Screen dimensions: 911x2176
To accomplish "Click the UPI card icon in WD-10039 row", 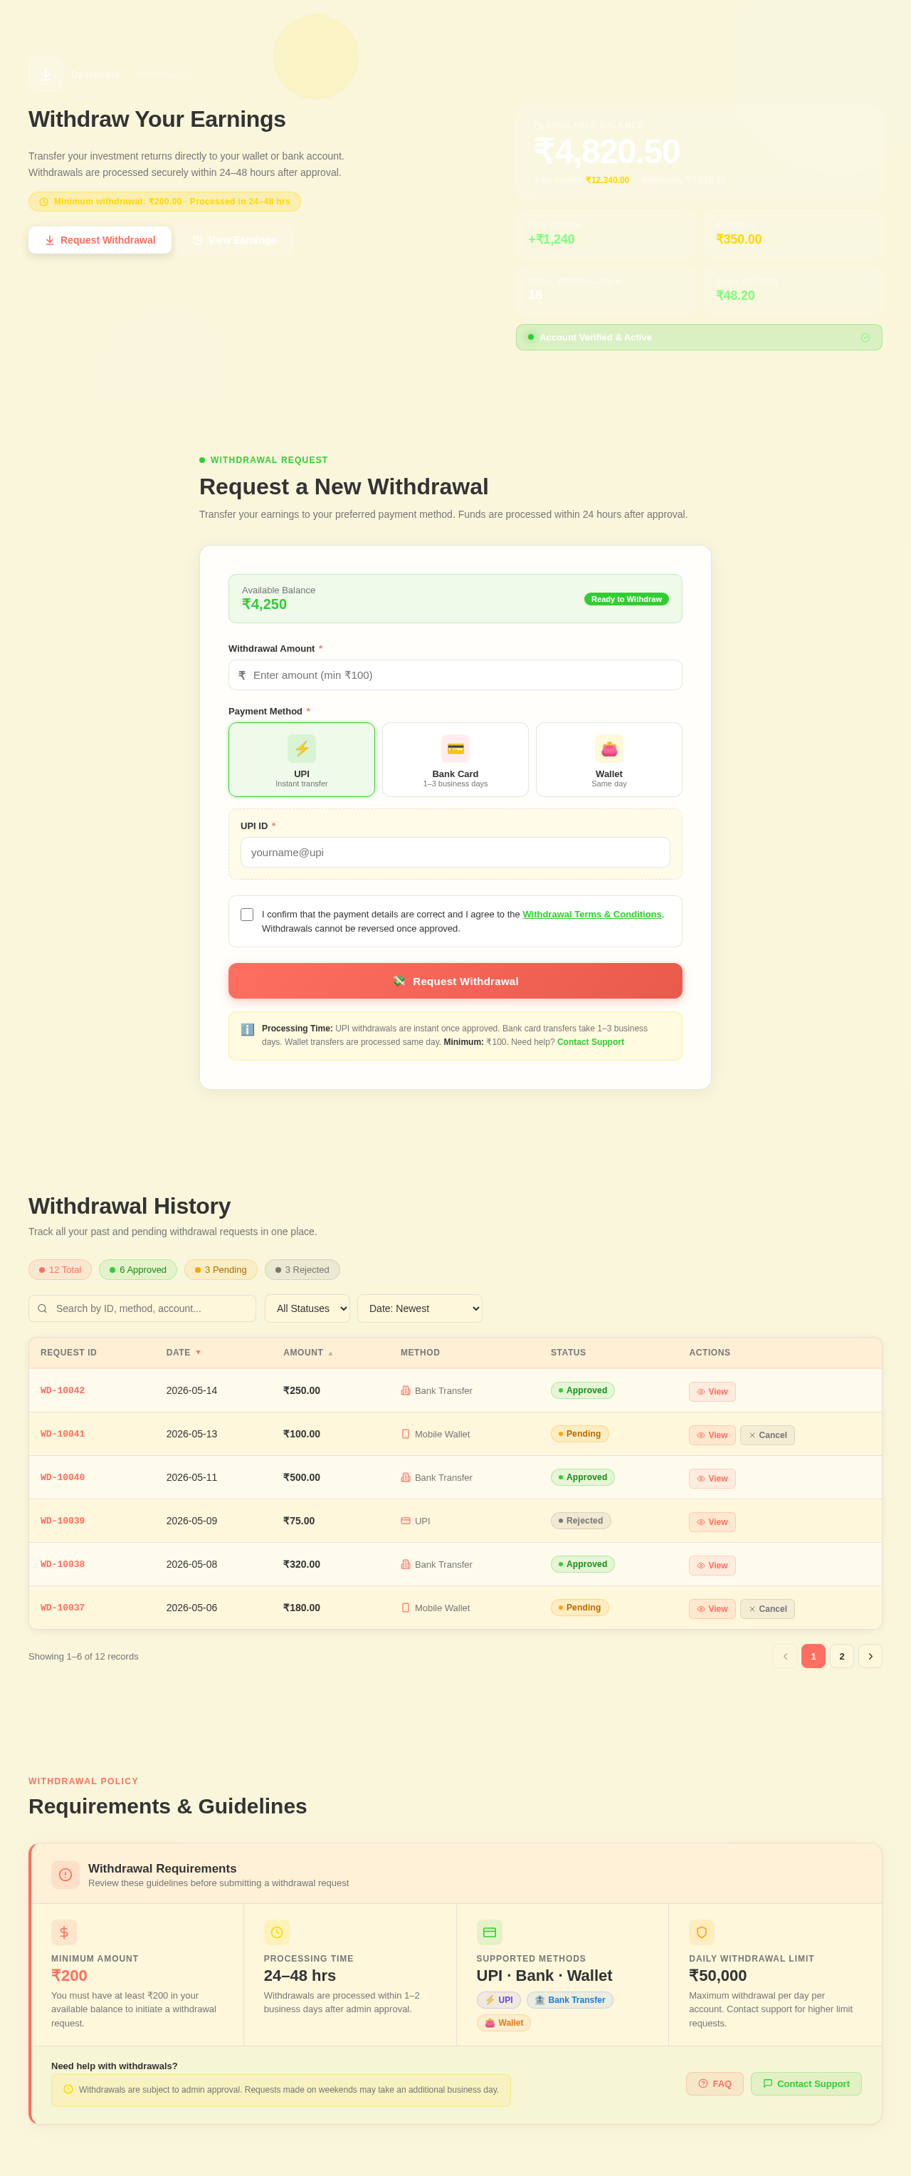I will pyautogui.click(x=405, y=1521).
